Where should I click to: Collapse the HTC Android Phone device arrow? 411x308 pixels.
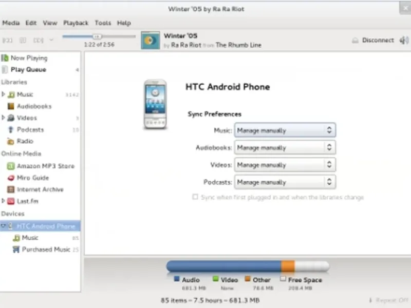(3, 226)
